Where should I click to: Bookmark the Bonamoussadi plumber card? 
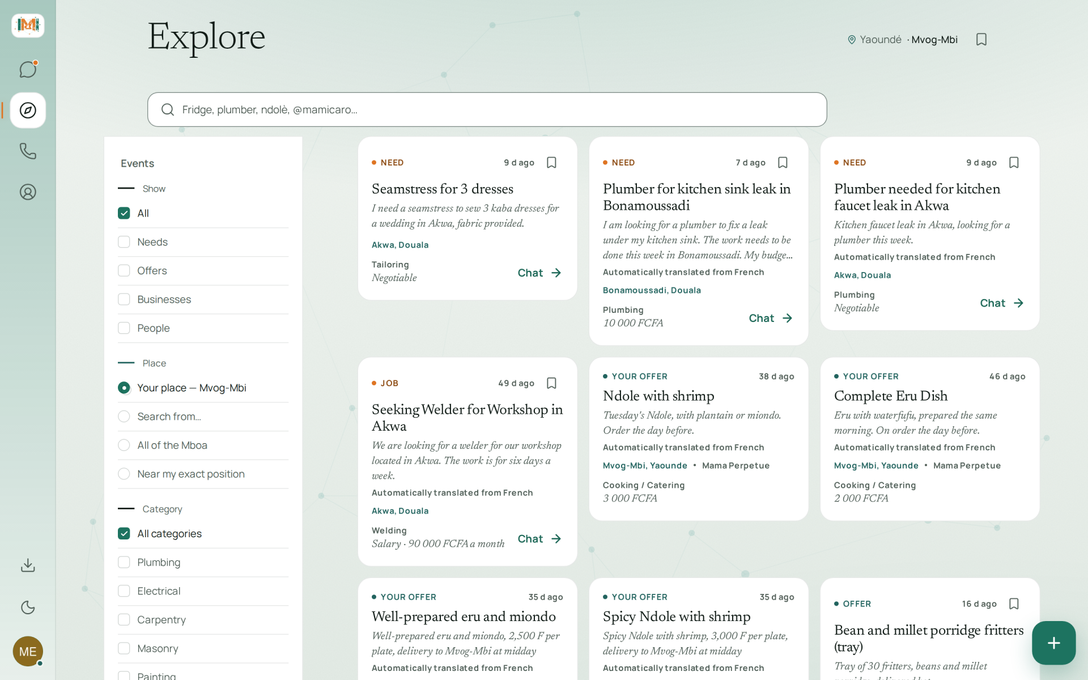pos(783,163)
